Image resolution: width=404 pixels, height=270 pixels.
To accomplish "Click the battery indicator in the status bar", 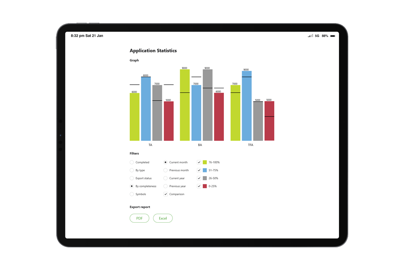I will (333, 36).
